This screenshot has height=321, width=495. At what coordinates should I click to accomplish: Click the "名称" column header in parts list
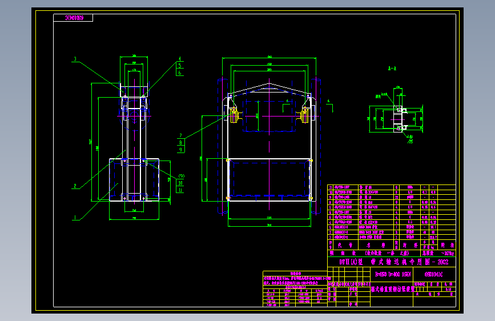click(x=376, y=245)
